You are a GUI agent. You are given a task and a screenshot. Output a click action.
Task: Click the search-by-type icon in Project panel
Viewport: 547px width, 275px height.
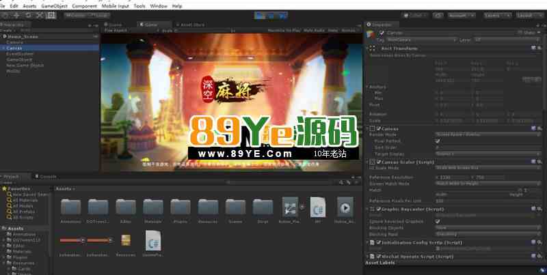click(x=341, y=182)
